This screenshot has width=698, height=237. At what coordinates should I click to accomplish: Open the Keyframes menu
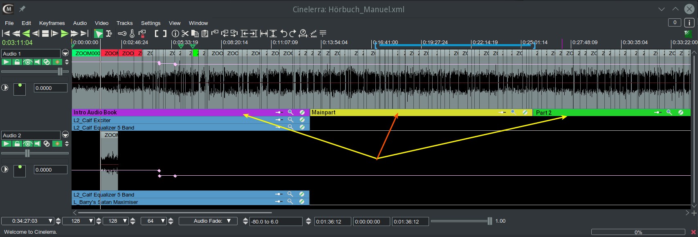tap(52, 23)
